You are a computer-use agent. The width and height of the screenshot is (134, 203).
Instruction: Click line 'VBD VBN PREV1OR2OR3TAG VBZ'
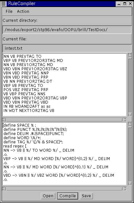(x=35, y=69)
